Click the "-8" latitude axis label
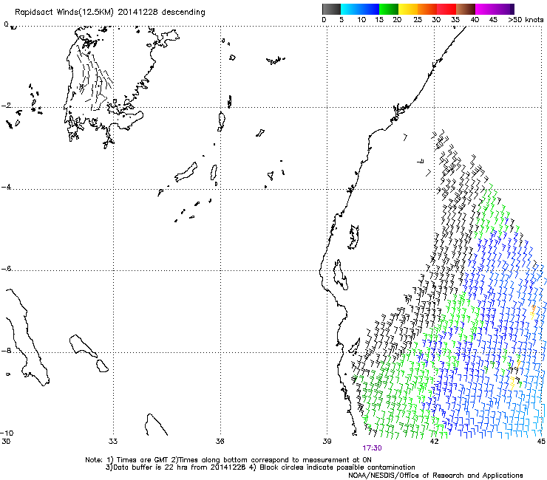This screenshot has height=480, width=547. (6, 350)
